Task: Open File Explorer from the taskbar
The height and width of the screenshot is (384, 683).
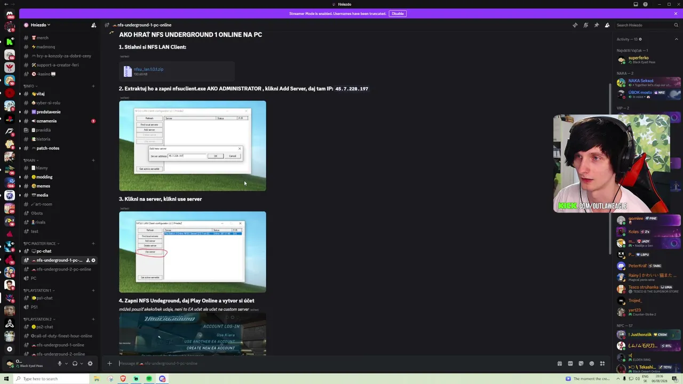Action: click(97, 379)
